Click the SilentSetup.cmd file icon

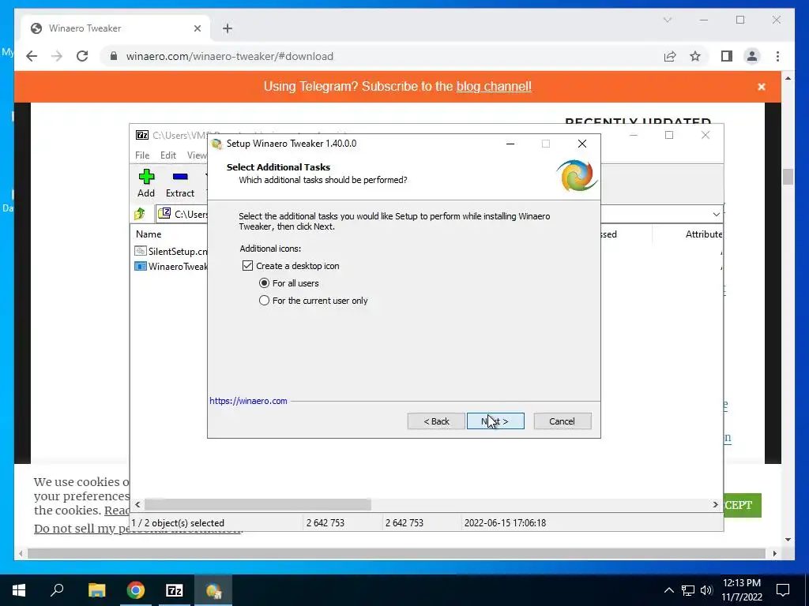coord(141,251)
